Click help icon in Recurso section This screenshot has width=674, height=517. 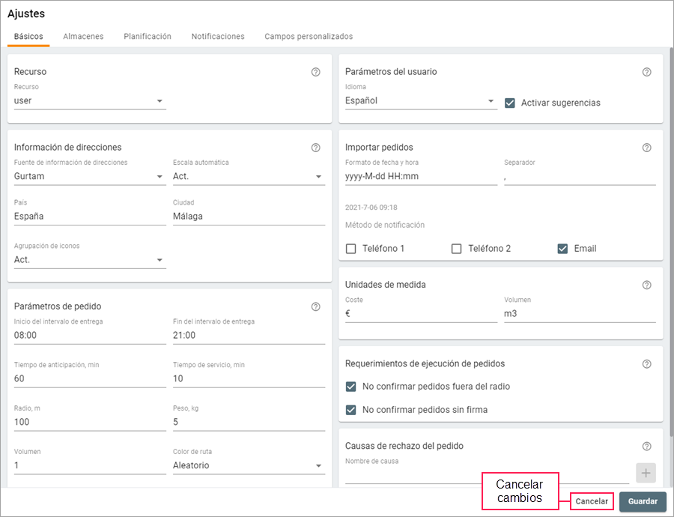[315, 72]
